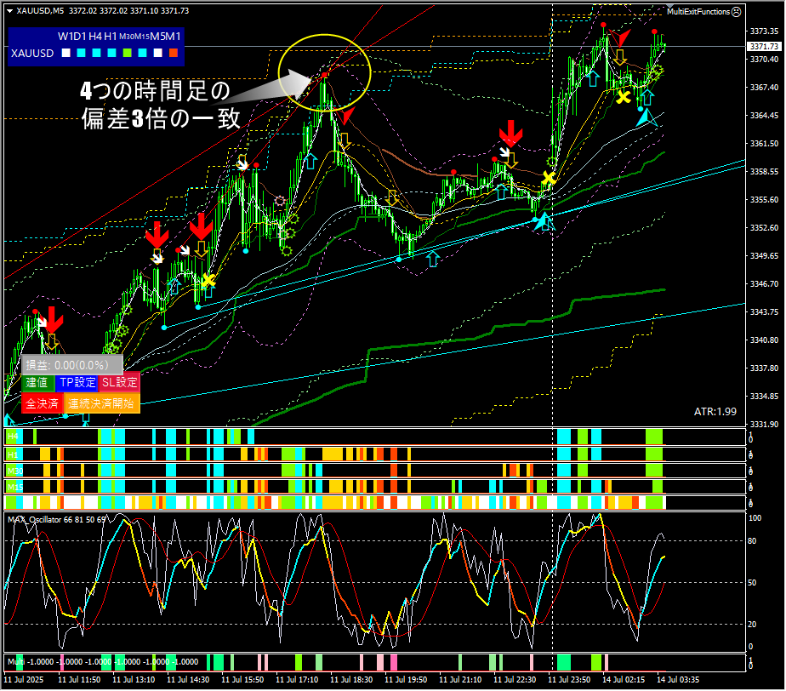Open the chart menu triangle beside XAUUSD,M5
Screen dimensions: 786x691
point(9,10)
